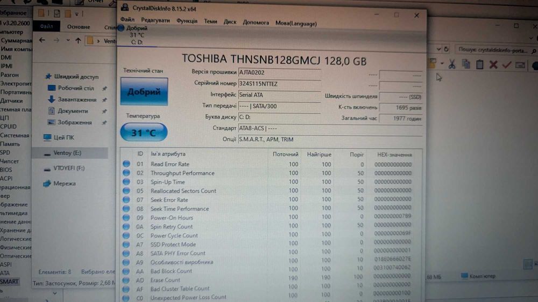The image size is (538, 302).
Task: Click the status circle for SATA PHY Error Count
Action: (126, 253)
